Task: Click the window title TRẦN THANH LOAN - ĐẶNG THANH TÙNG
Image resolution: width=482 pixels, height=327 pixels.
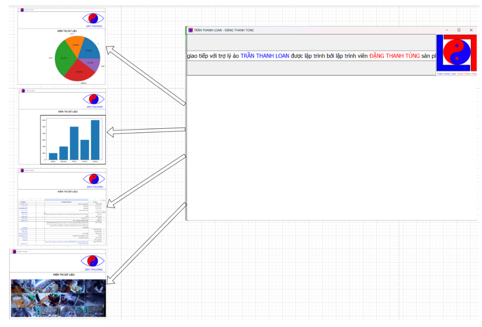Action: 224,30
